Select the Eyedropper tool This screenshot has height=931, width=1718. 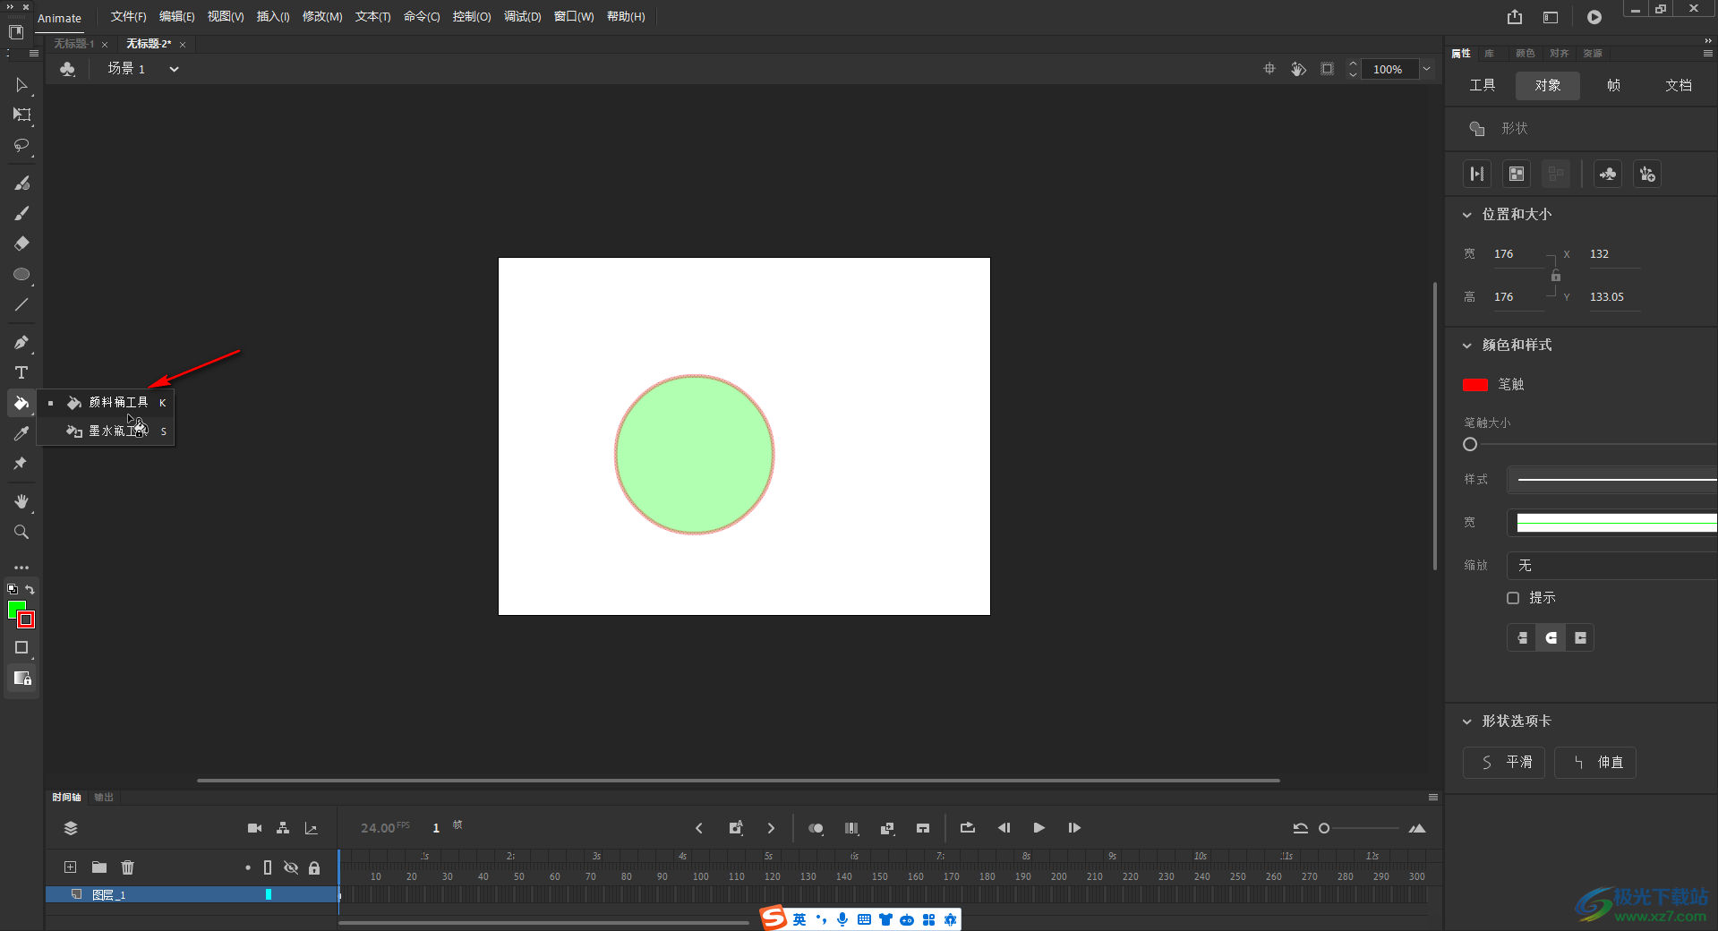21,433
